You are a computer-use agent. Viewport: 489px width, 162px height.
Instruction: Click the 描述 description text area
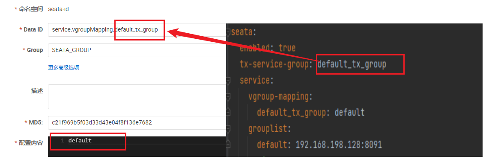[137, 96]
